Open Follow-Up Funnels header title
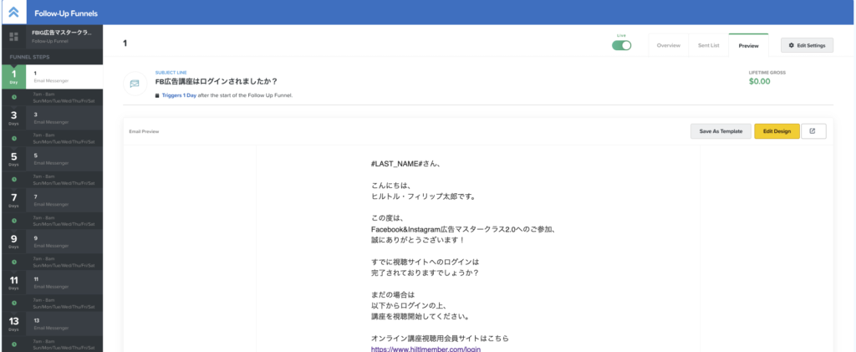The height and width of the screenshot is (352, 856). pyautogui.click(x=66, y=13)
